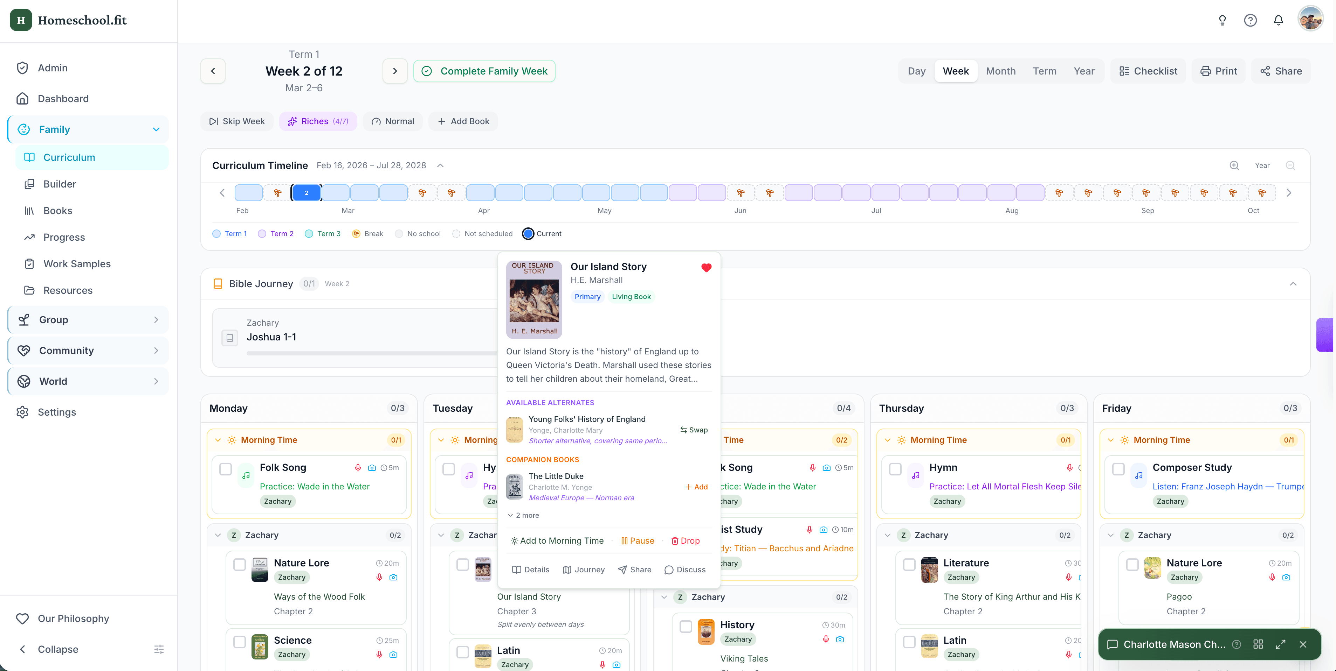Select current week 2 timeline marker
1336x671 pixels.
coord(306,193)
